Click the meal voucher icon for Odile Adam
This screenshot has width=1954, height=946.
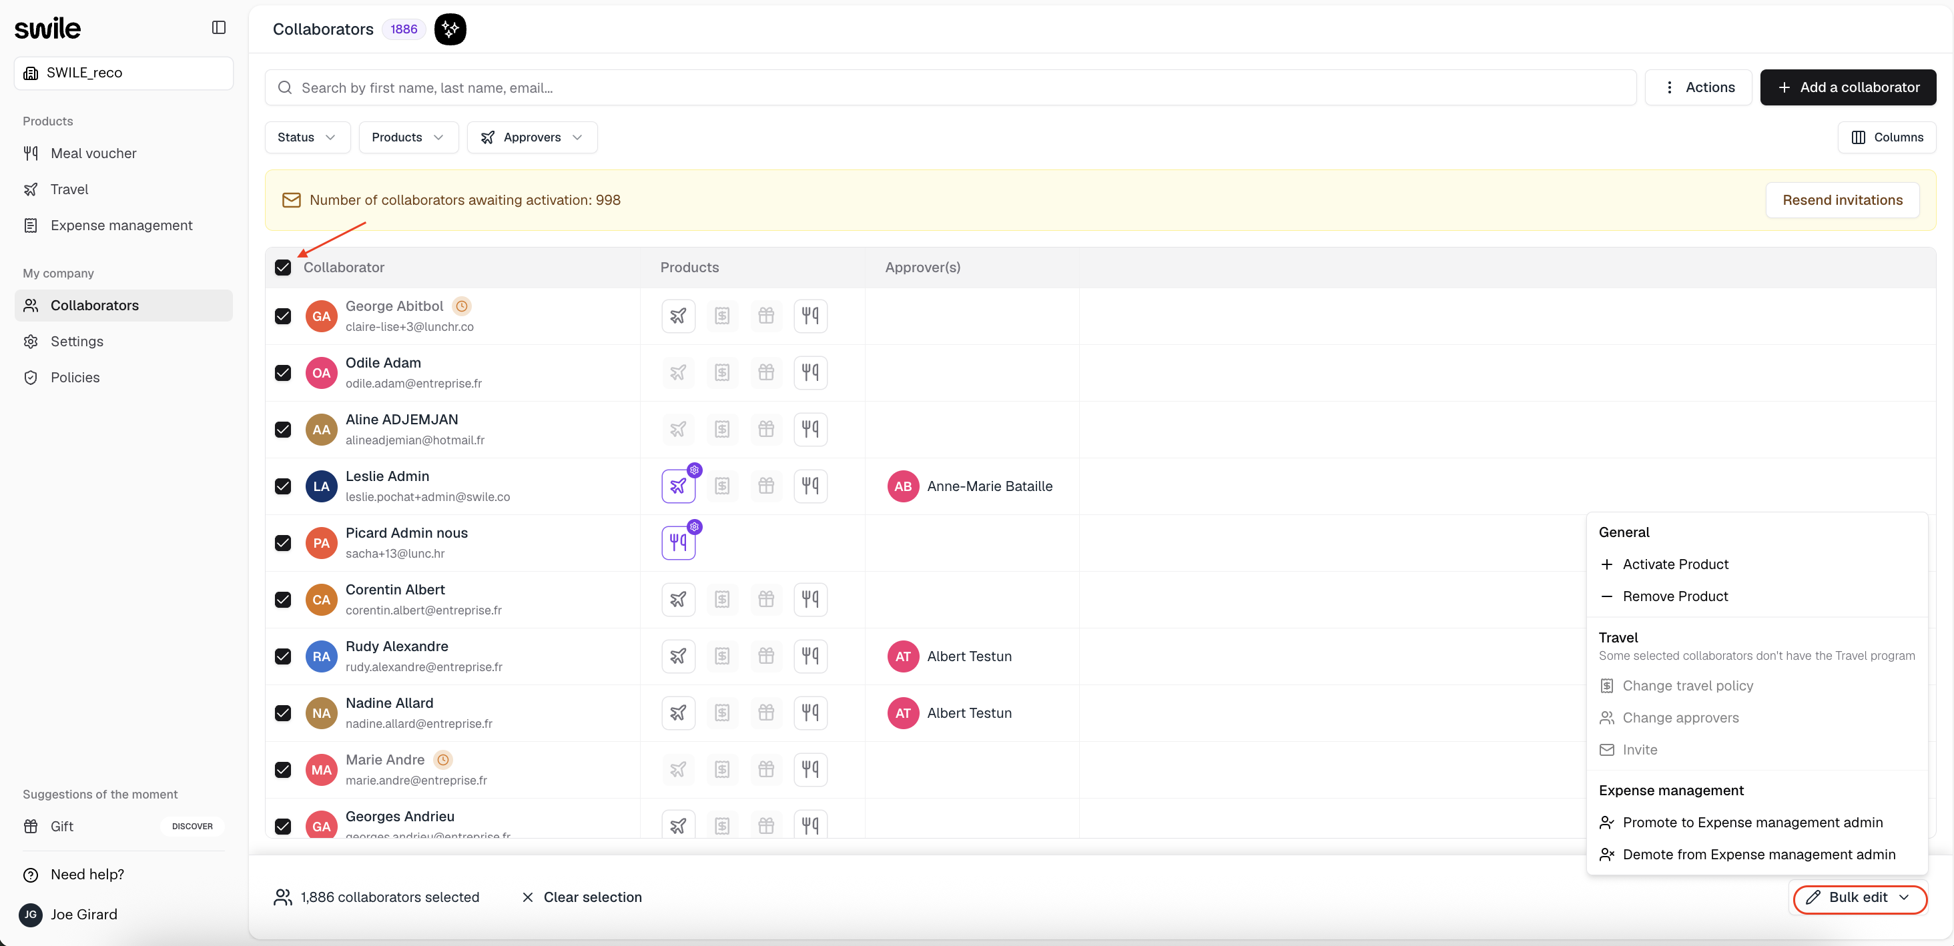[810, 372]
